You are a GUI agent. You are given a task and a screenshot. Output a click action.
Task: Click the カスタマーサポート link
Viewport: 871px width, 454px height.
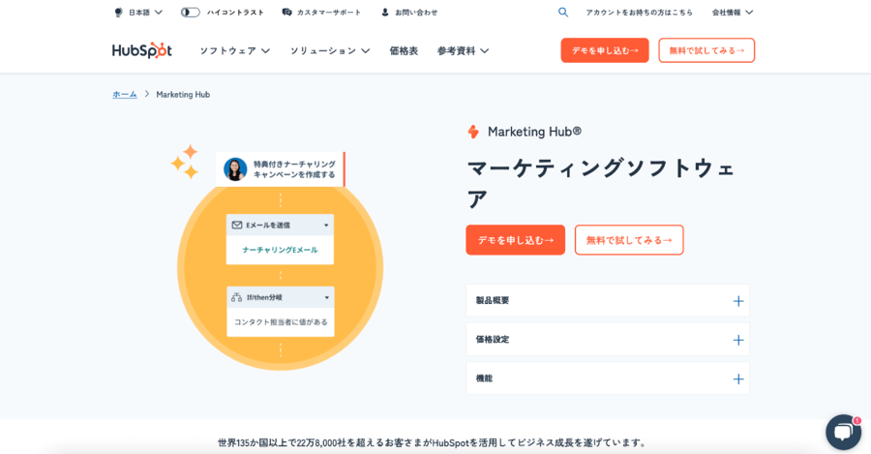(328, 13)
